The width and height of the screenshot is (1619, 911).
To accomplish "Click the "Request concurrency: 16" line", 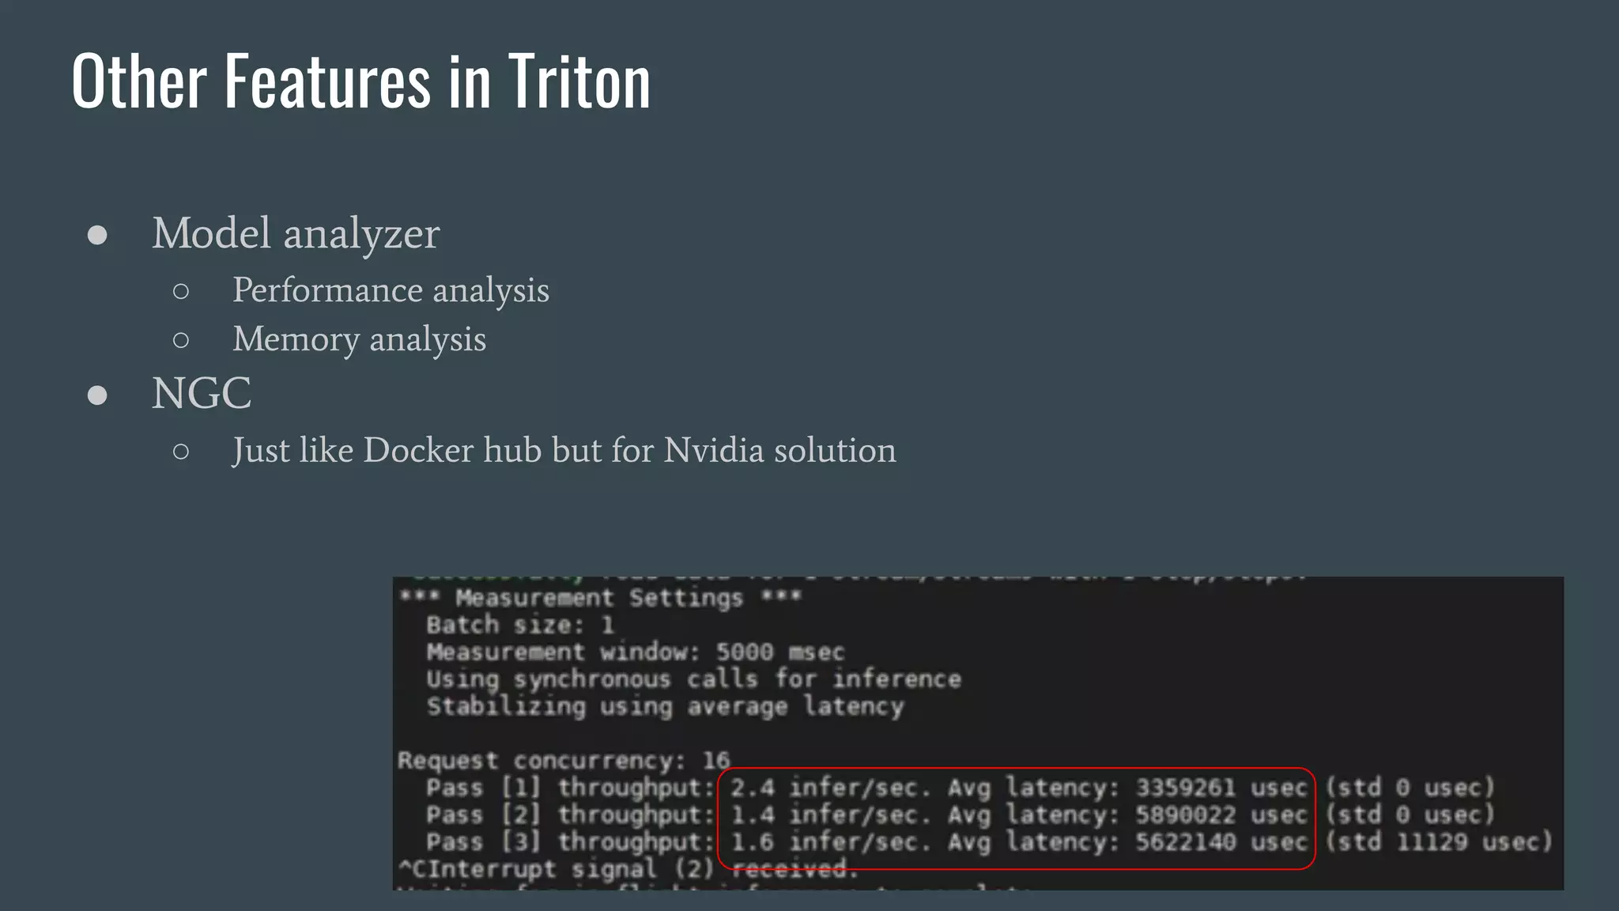I will [x=564, y=761].
